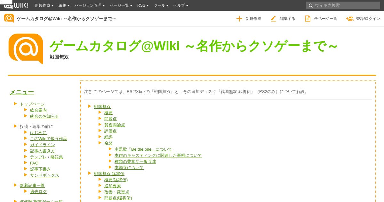384x202 pixels.
Task: Jump to 本願寺について
Action: (x=129, y=167)
